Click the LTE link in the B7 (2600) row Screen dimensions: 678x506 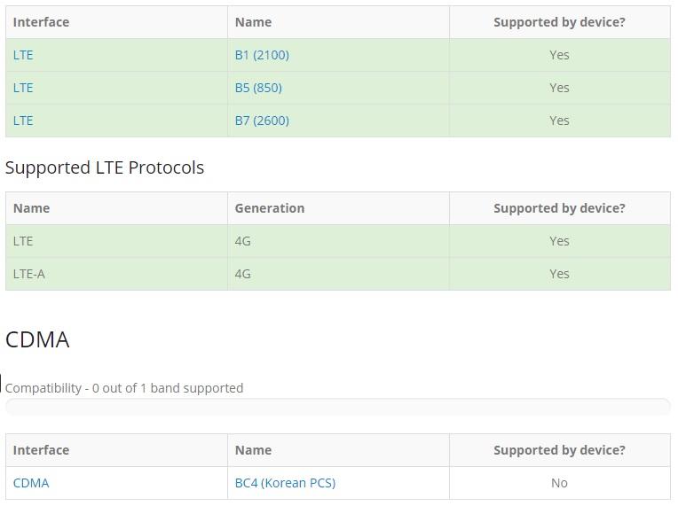(23, 121)
